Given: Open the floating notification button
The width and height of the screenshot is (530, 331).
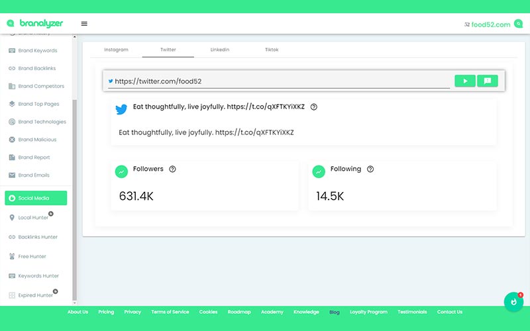Looking at the screenshot, I should (x=514, y=302).
